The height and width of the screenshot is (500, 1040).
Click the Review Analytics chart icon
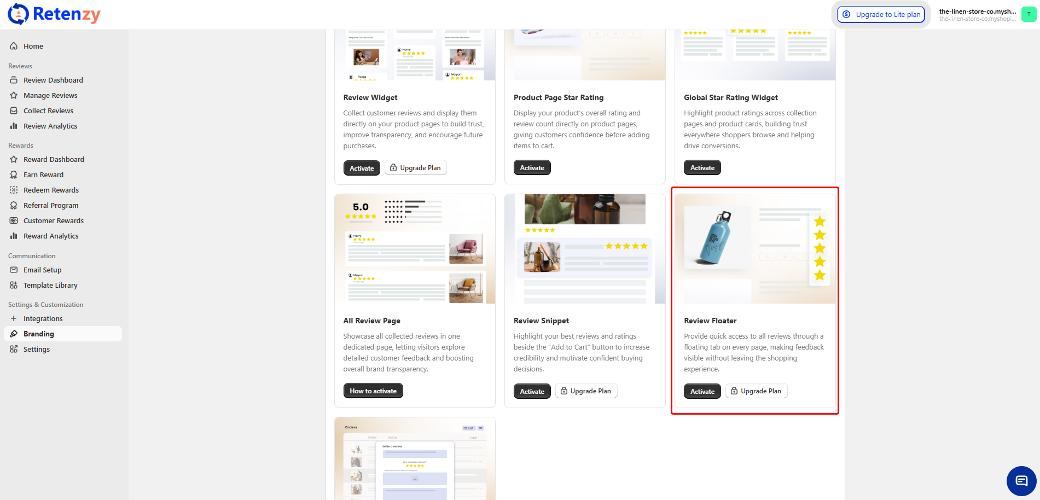click(x=14, y=126)
